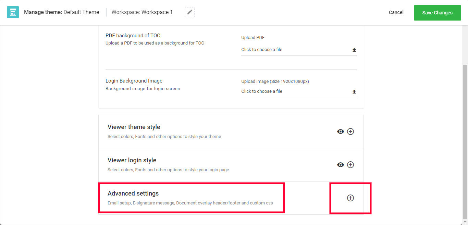The width and height of the screenshot is (468, 225).
Task: Expand the Viewer login style section
Action: pos(350,165)
